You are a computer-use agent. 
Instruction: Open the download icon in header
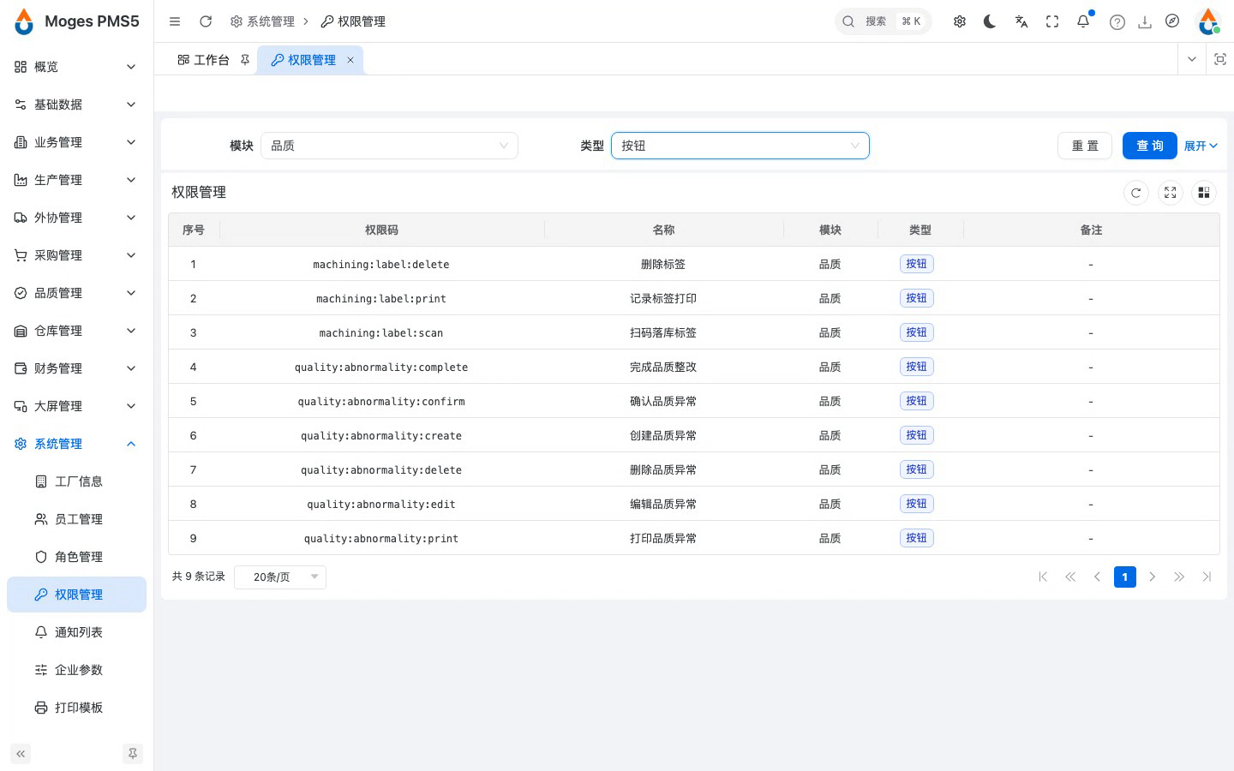(x=1145, y=22)
